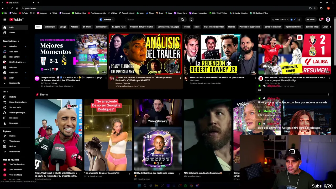This screenshot has width=336, height=189.
Task: Open Noticias under Explorar
Action: [x=15, y=146]
